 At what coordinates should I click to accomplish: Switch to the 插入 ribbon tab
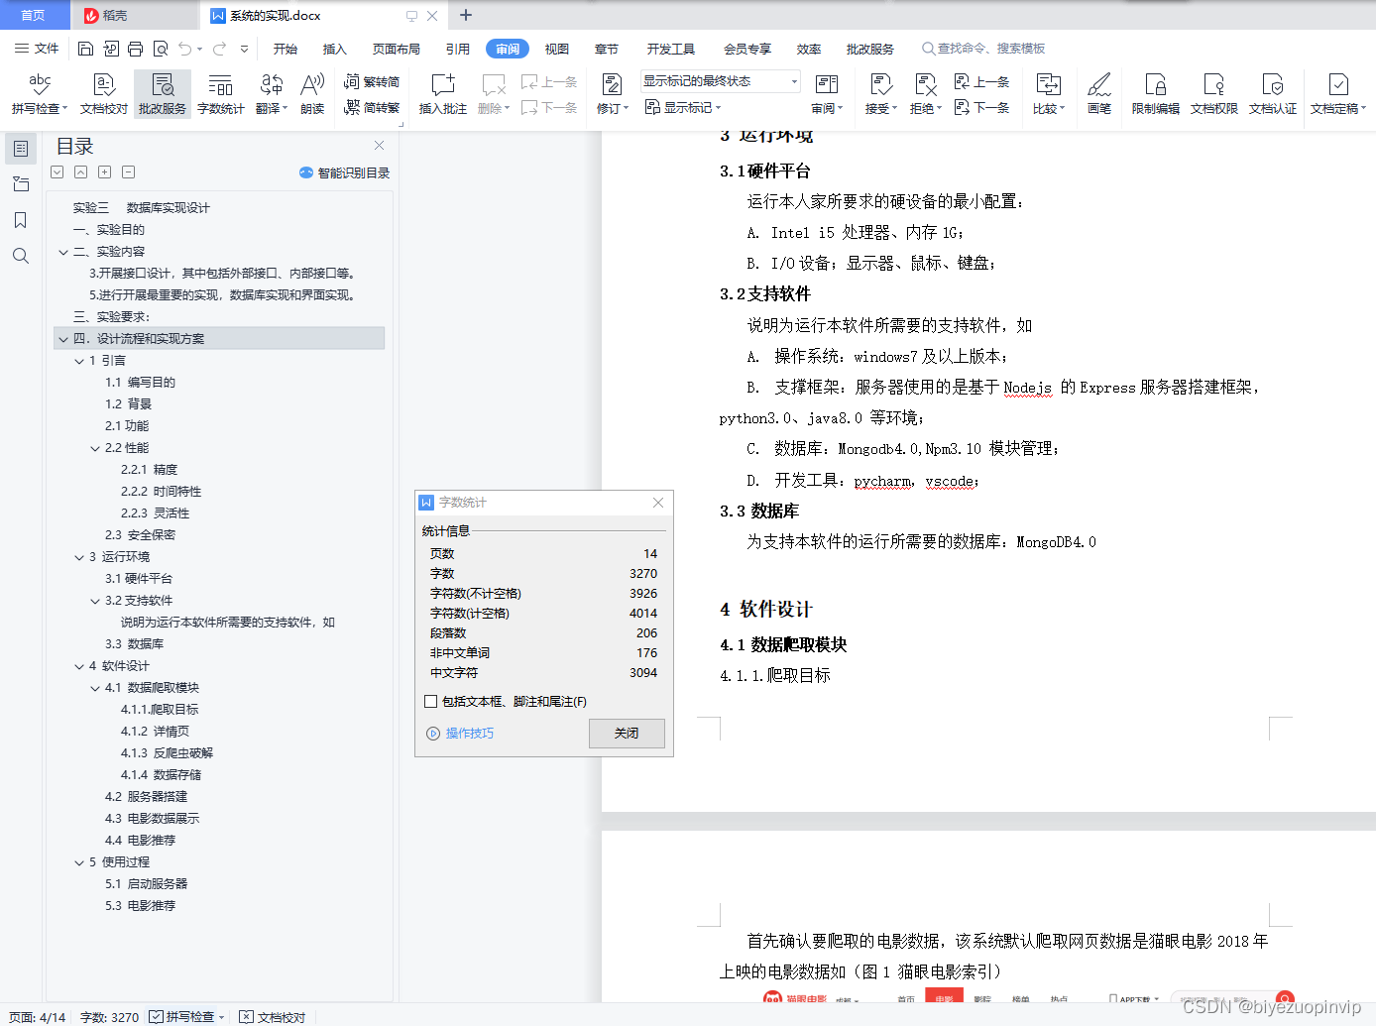click(335, 49)
